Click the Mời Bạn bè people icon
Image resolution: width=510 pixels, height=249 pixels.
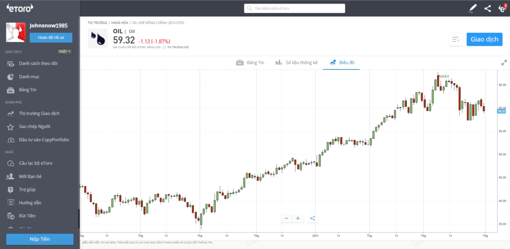(10, 176)
